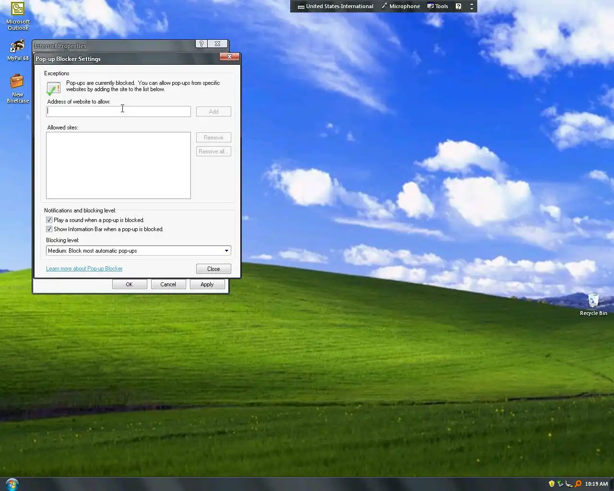The height and width of the screenshot is (491, 614).
Task: Click the Safely Remove Hardware tray icon
Action: [x=560, y=484]
